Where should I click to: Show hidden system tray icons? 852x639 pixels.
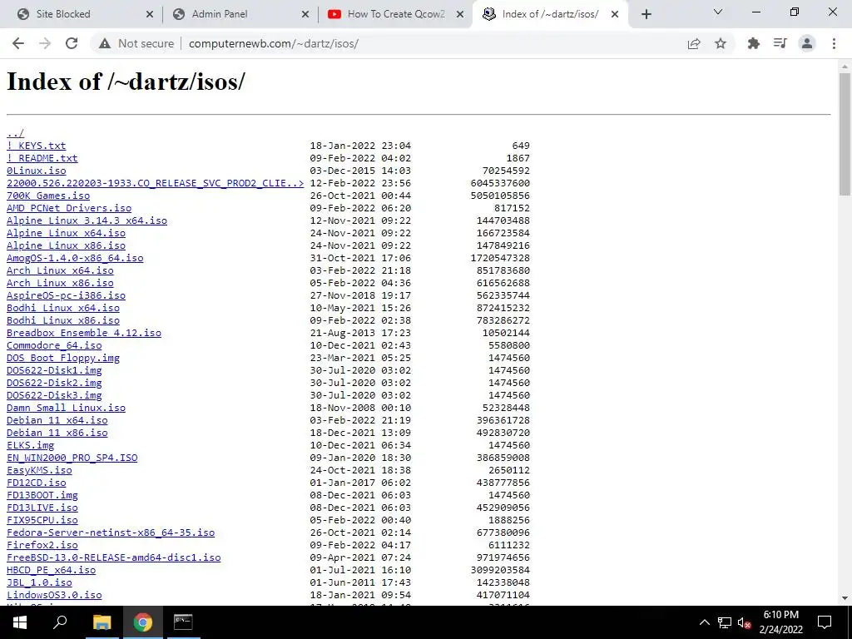tap(704, 622)
